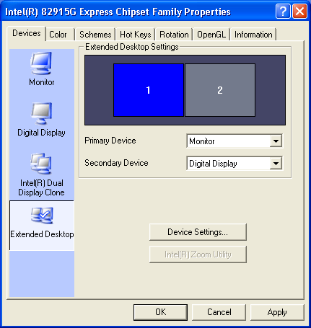Click the Secondary Device Digital Display field

coord(235,164)
